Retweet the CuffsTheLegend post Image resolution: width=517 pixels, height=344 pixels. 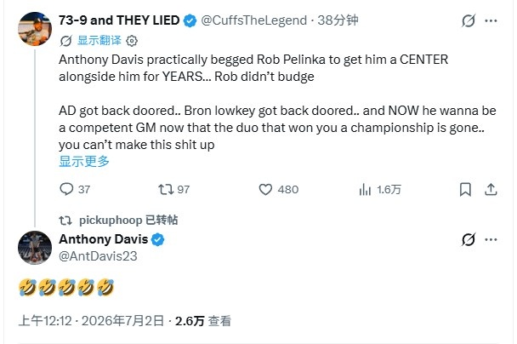coord(173,190)
